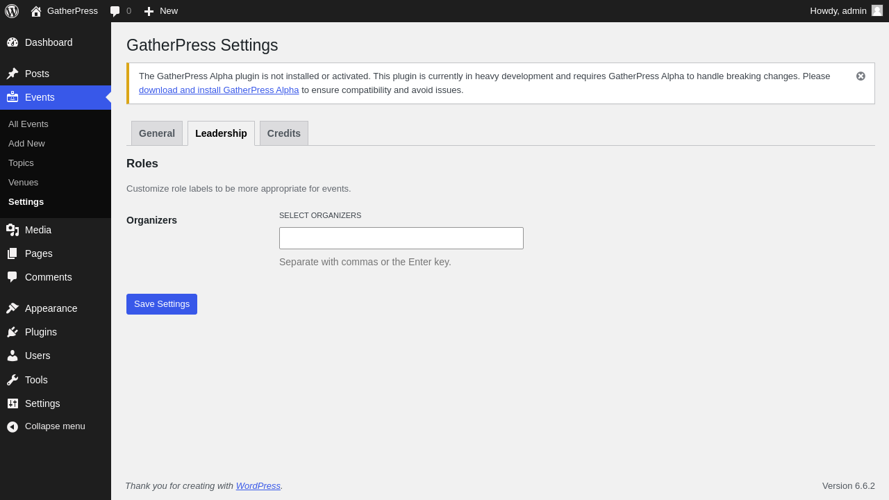
Task: Open the Howdy, admin account menu
Action: pyautogui.click(x=845, y=11)
